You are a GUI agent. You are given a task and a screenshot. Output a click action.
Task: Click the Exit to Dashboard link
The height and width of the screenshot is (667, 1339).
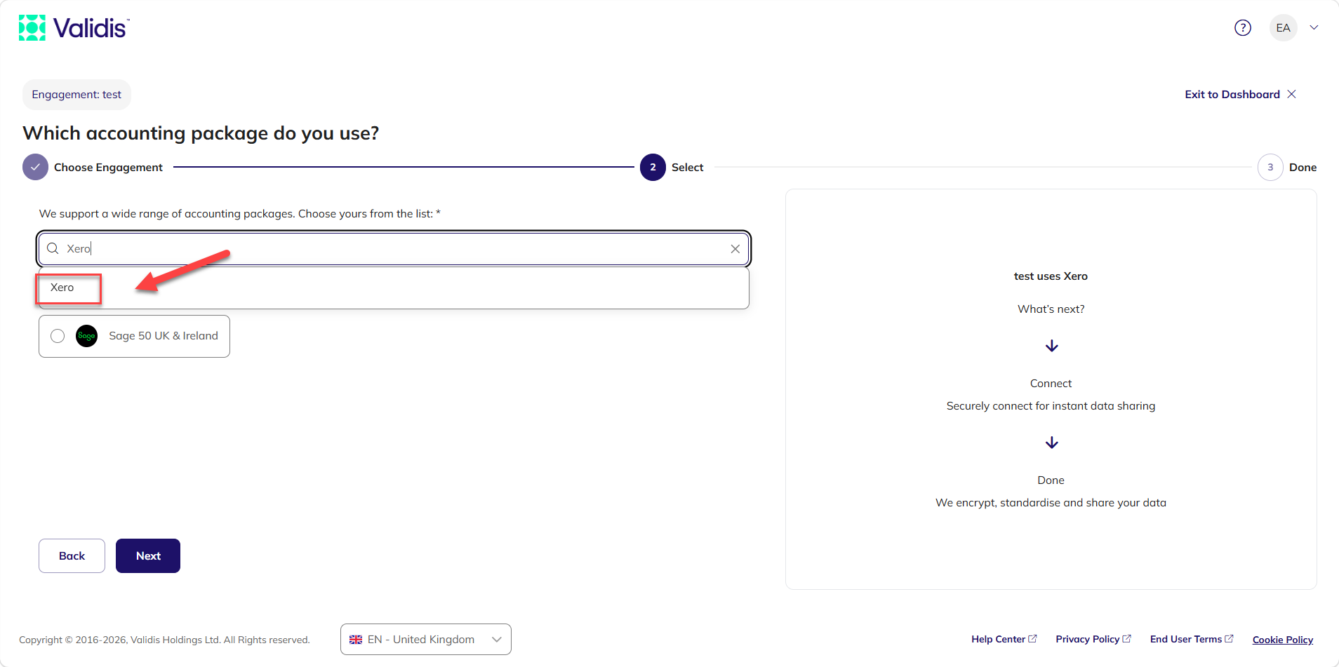[1240, 95]
